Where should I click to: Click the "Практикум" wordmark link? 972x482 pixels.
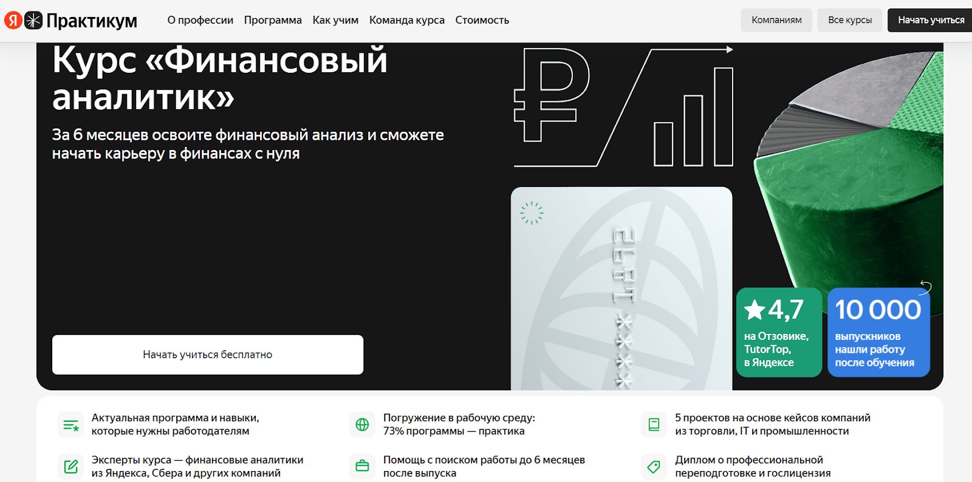(x=92, y=21)
